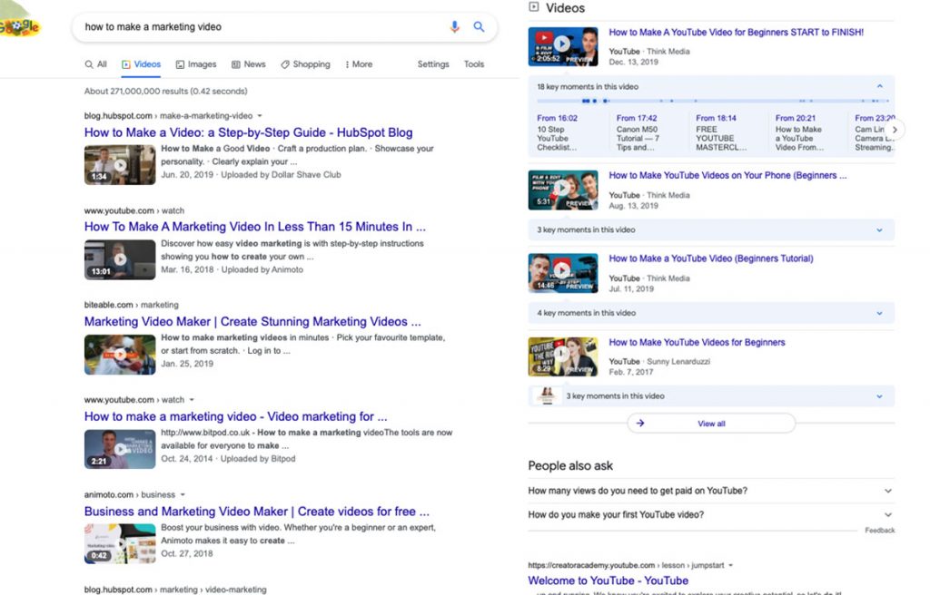Click next arrow in key moments carousel
This screenshot has width=930, height=595.
[x=895, y=129]
